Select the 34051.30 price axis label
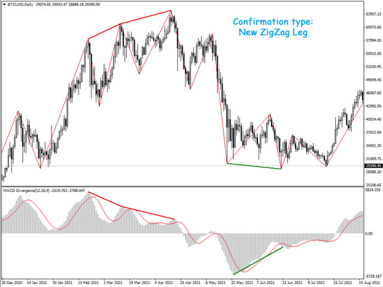The width and height of the screenshot is (383, 287). point(373,146)
